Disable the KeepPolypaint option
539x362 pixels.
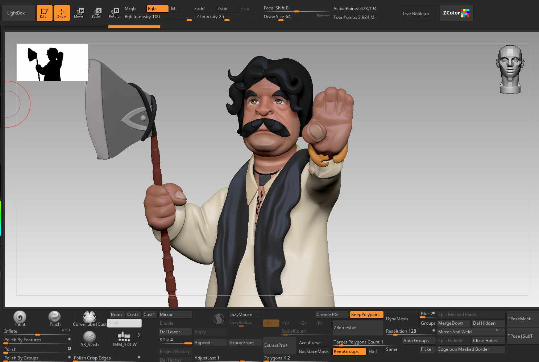tap(366, 315)
